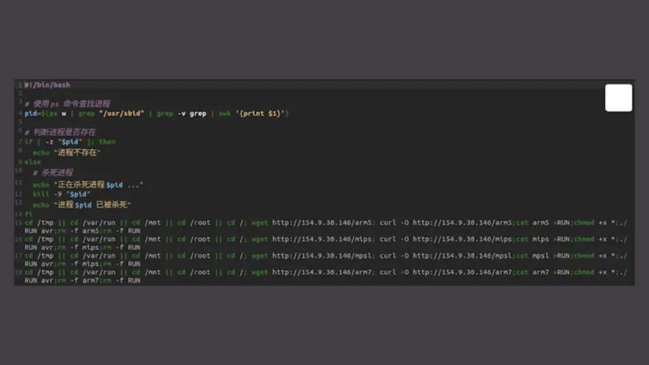
Task: Click the awk '{print $1}' expression
Action: point(252,113)
